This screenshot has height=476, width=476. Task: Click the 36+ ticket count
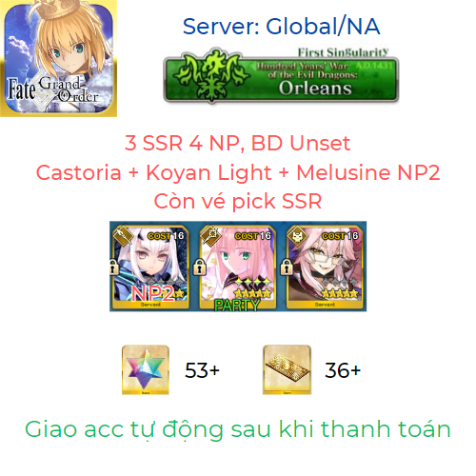coord(343,370)
